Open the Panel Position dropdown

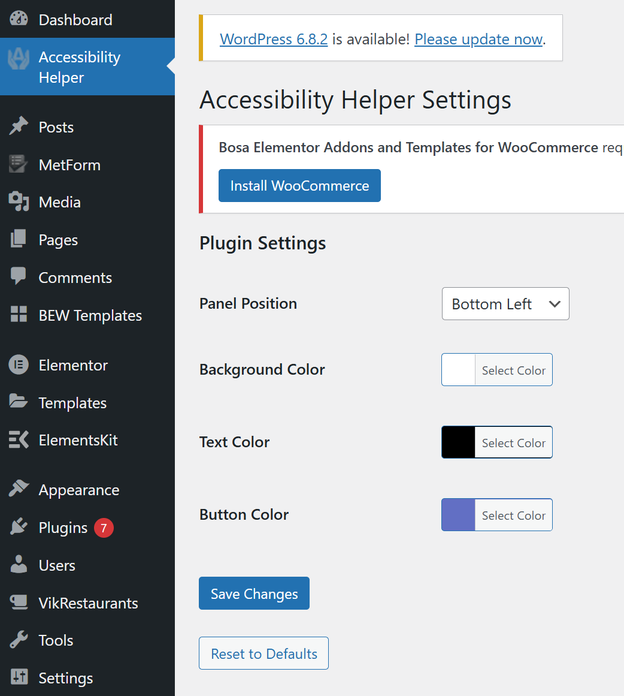(x=505, y=303)
